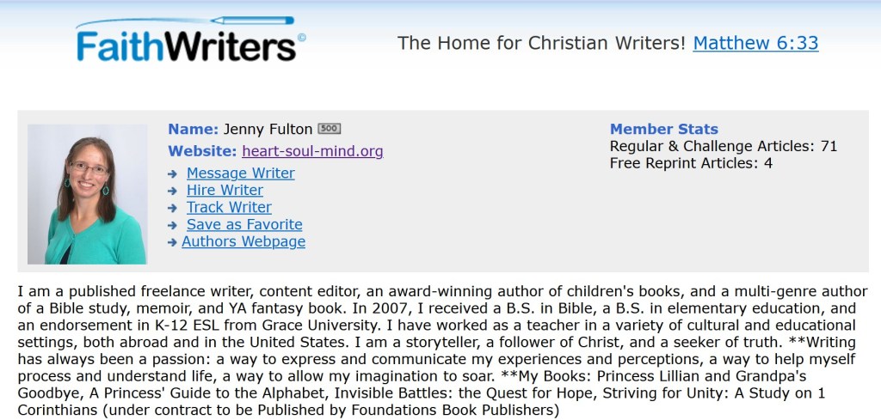
Task: Visit the heart-soul-mind.org website link
Action: pos(312,151)
